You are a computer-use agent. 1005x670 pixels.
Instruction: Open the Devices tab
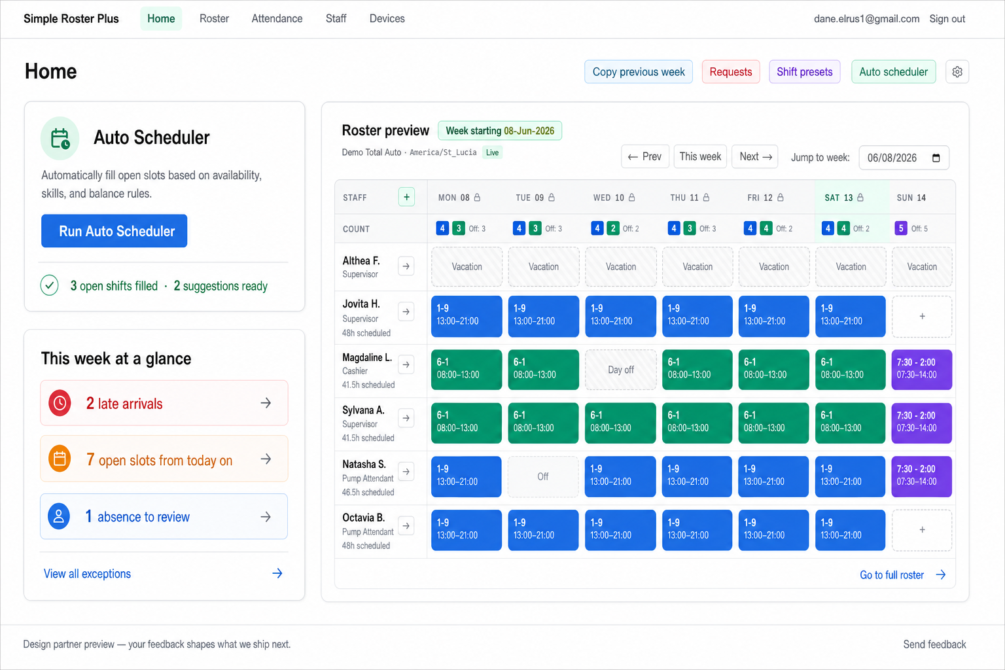pyautogui.click(x=387, y=19)
